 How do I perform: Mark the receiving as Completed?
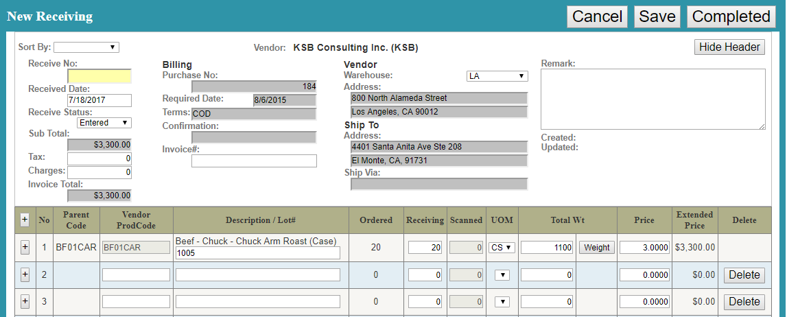[x=731, y=16]
